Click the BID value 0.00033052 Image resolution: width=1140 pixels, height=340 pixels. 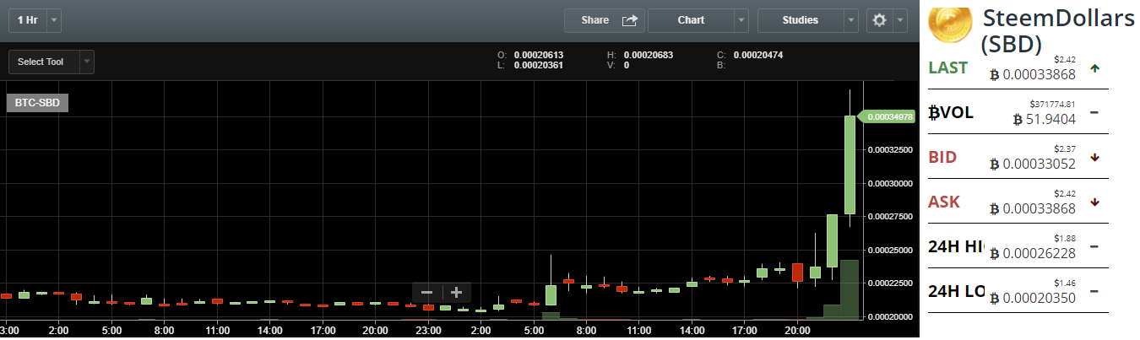[x=1038, y=164]
